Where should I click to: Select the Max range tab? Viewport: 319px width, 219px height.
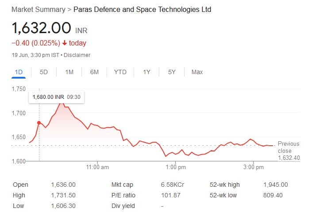tap(197, 72)
